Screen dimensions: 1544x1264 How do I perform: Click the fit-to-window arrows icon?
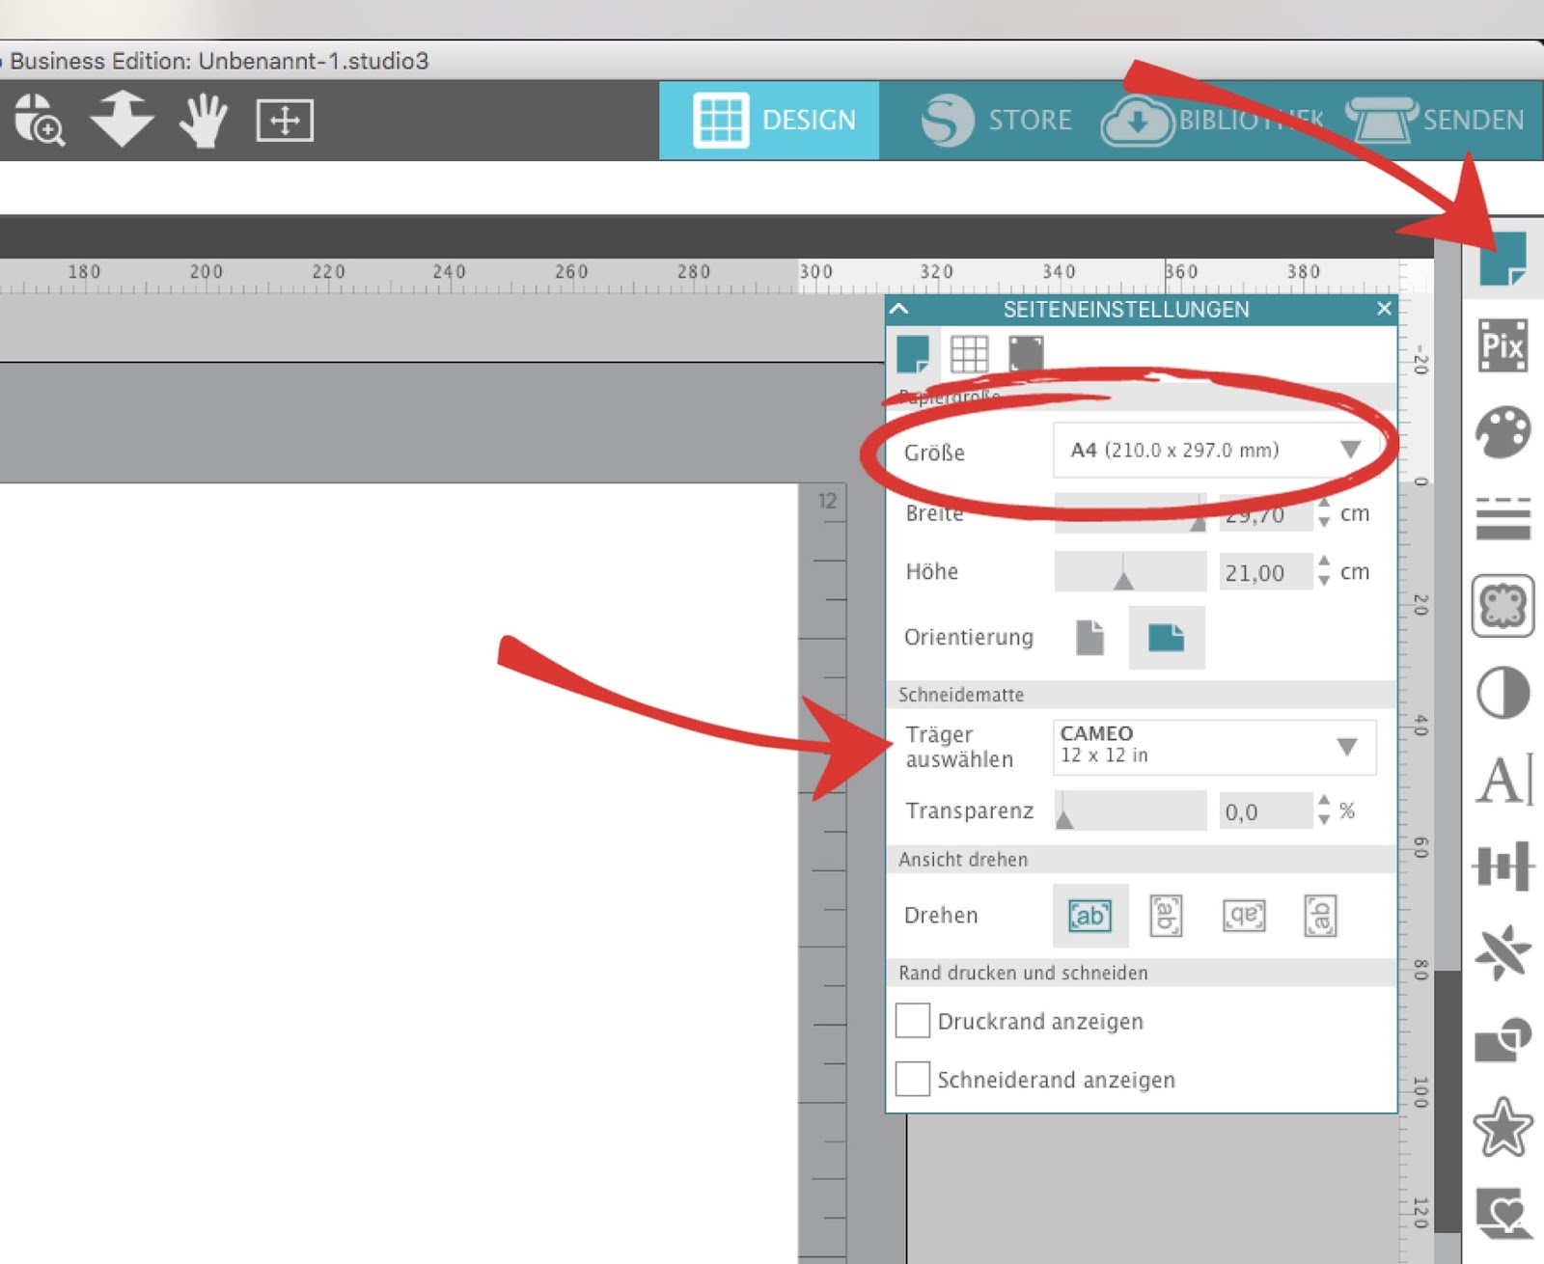pyautogui.click(x=122, y=119)
